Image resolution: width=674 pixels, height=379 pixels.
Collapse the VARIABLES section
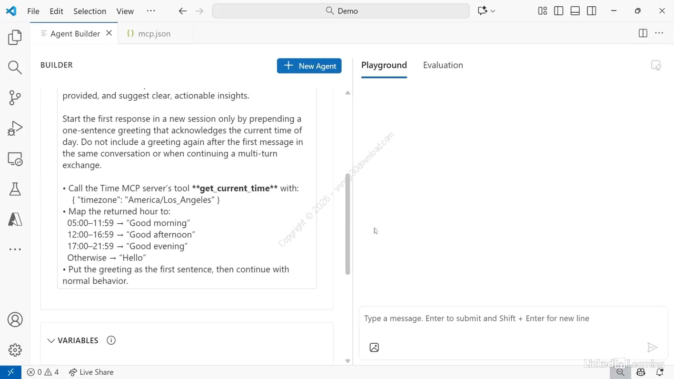tap(51, 341)
